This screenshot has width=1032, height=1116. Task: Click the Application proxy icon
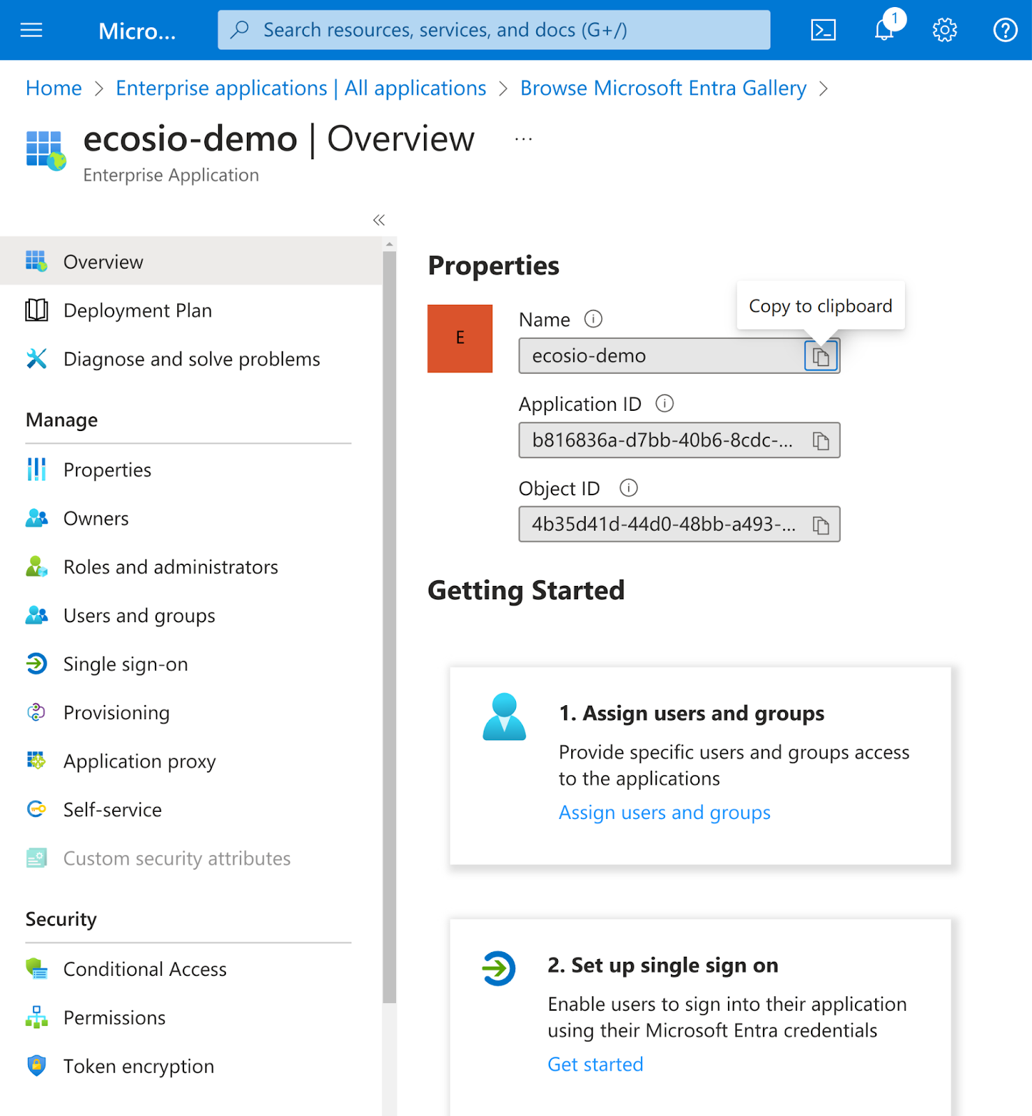pos(37,761)
